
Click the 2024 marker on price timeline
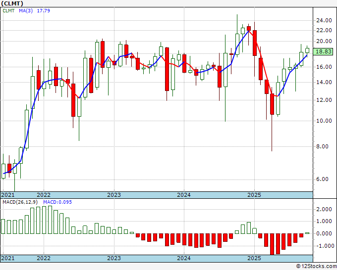tap(184, 195)
